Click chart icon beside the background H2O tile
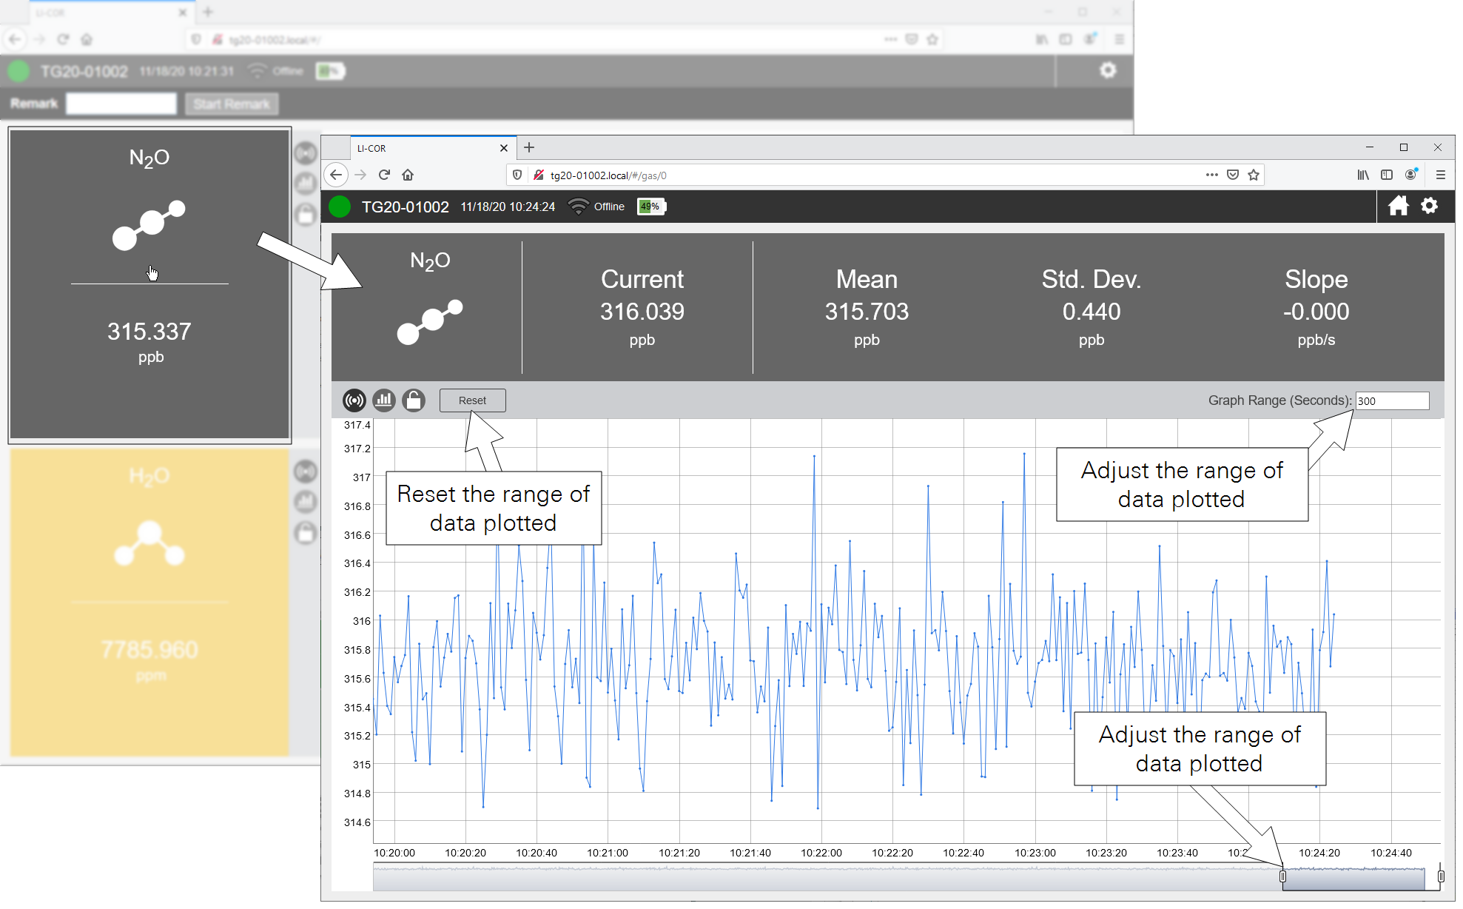 click(x=306, y=502)
